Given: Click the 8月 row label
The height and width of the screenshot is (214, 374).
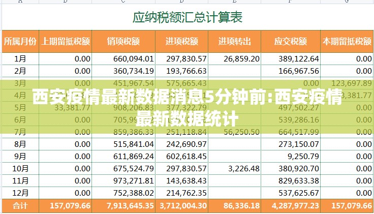Looking at the screenshot, I should point(20,144).
